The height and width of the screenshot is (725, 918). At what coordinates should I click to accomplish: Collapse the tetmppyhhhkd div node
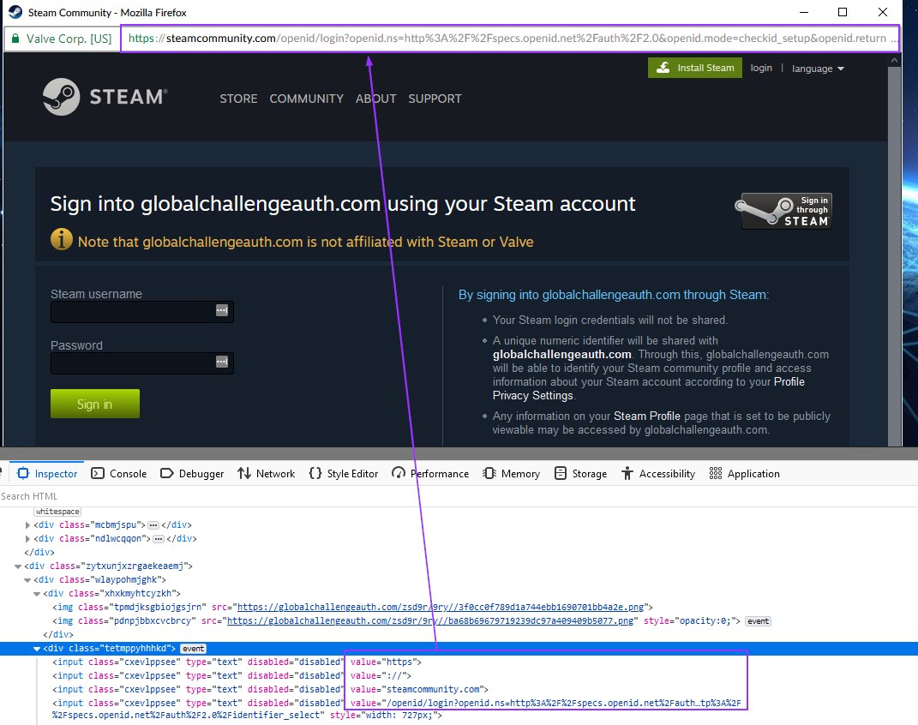point(37,649)
